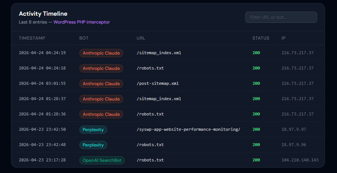
Task: Select the Anthropic Claude badge at 03:01:55
Action: 101,84
